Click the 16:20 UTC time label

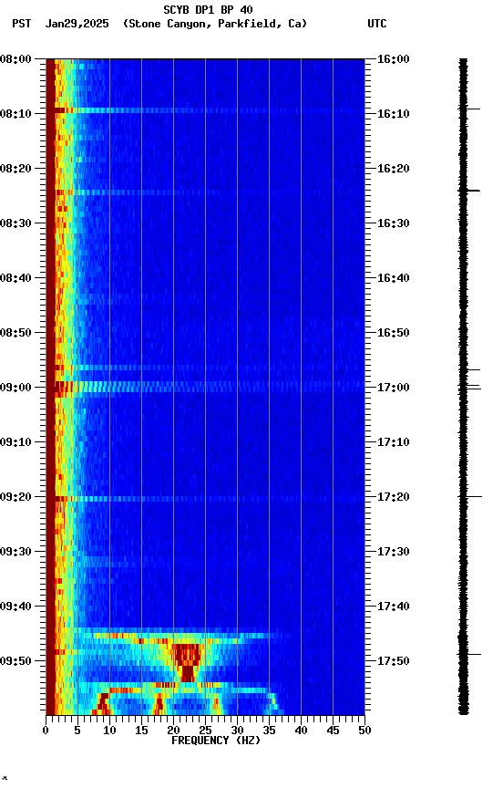click(393, 169)
